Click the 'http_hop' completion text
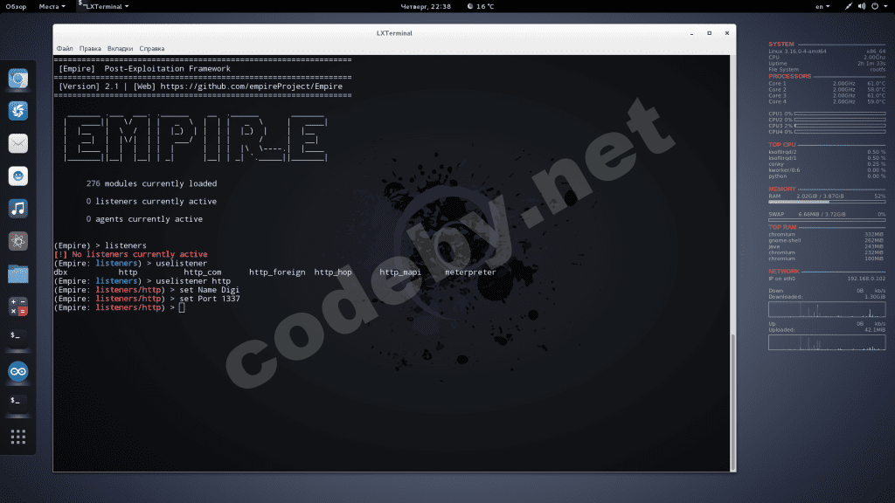This screenshot has height=503, width=895. [333, 272]
